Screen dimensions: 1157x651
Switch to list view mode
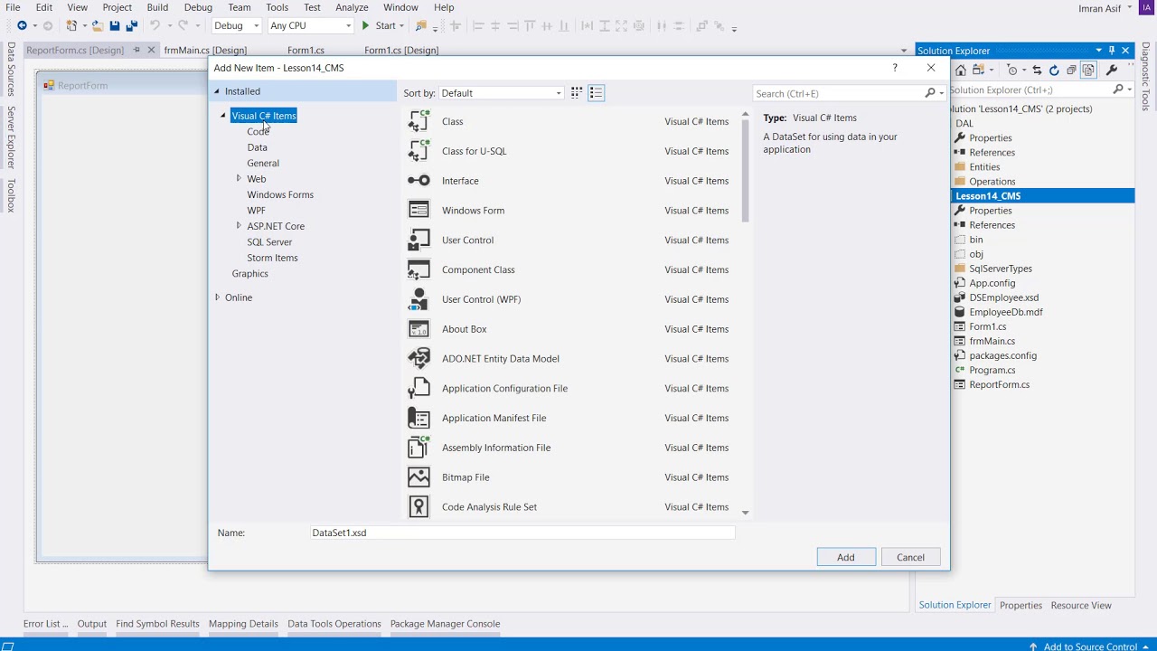pos(596,93)
